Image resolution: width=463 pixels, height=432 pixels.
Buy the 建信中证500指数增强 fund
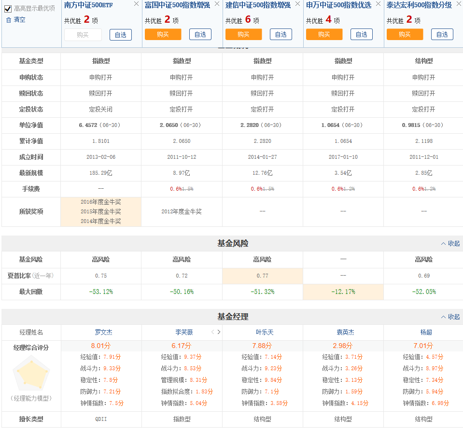point(243,34)
